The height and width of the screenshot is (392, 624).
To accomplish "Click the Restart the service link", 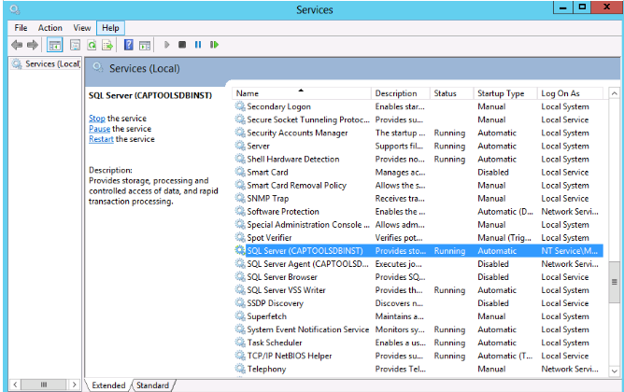I will tap(101, 139).
